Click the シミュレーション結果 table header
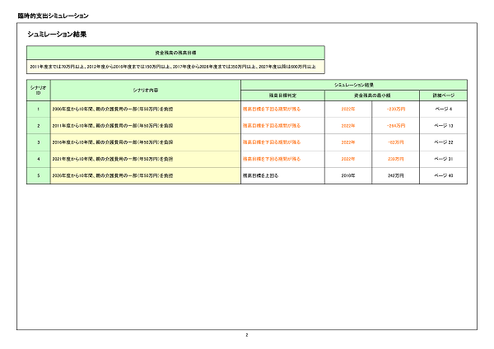This screenshot has width=494, height=349. (354, 85)
